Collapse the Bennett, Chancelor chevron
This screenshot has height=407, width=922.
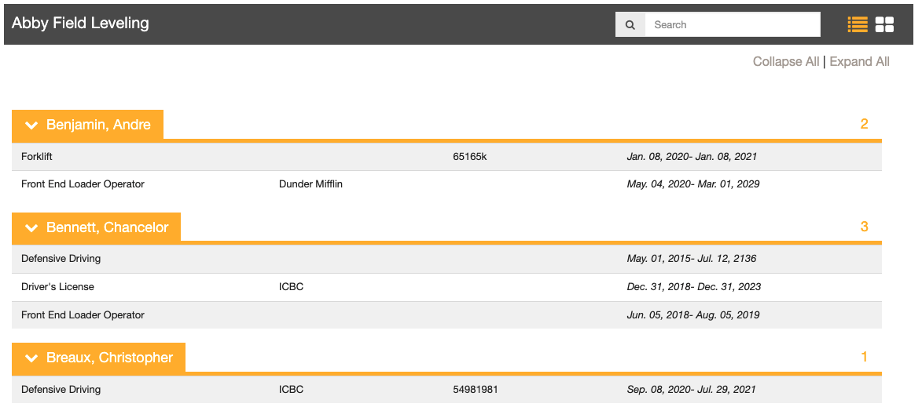click(x=31, y=227)
